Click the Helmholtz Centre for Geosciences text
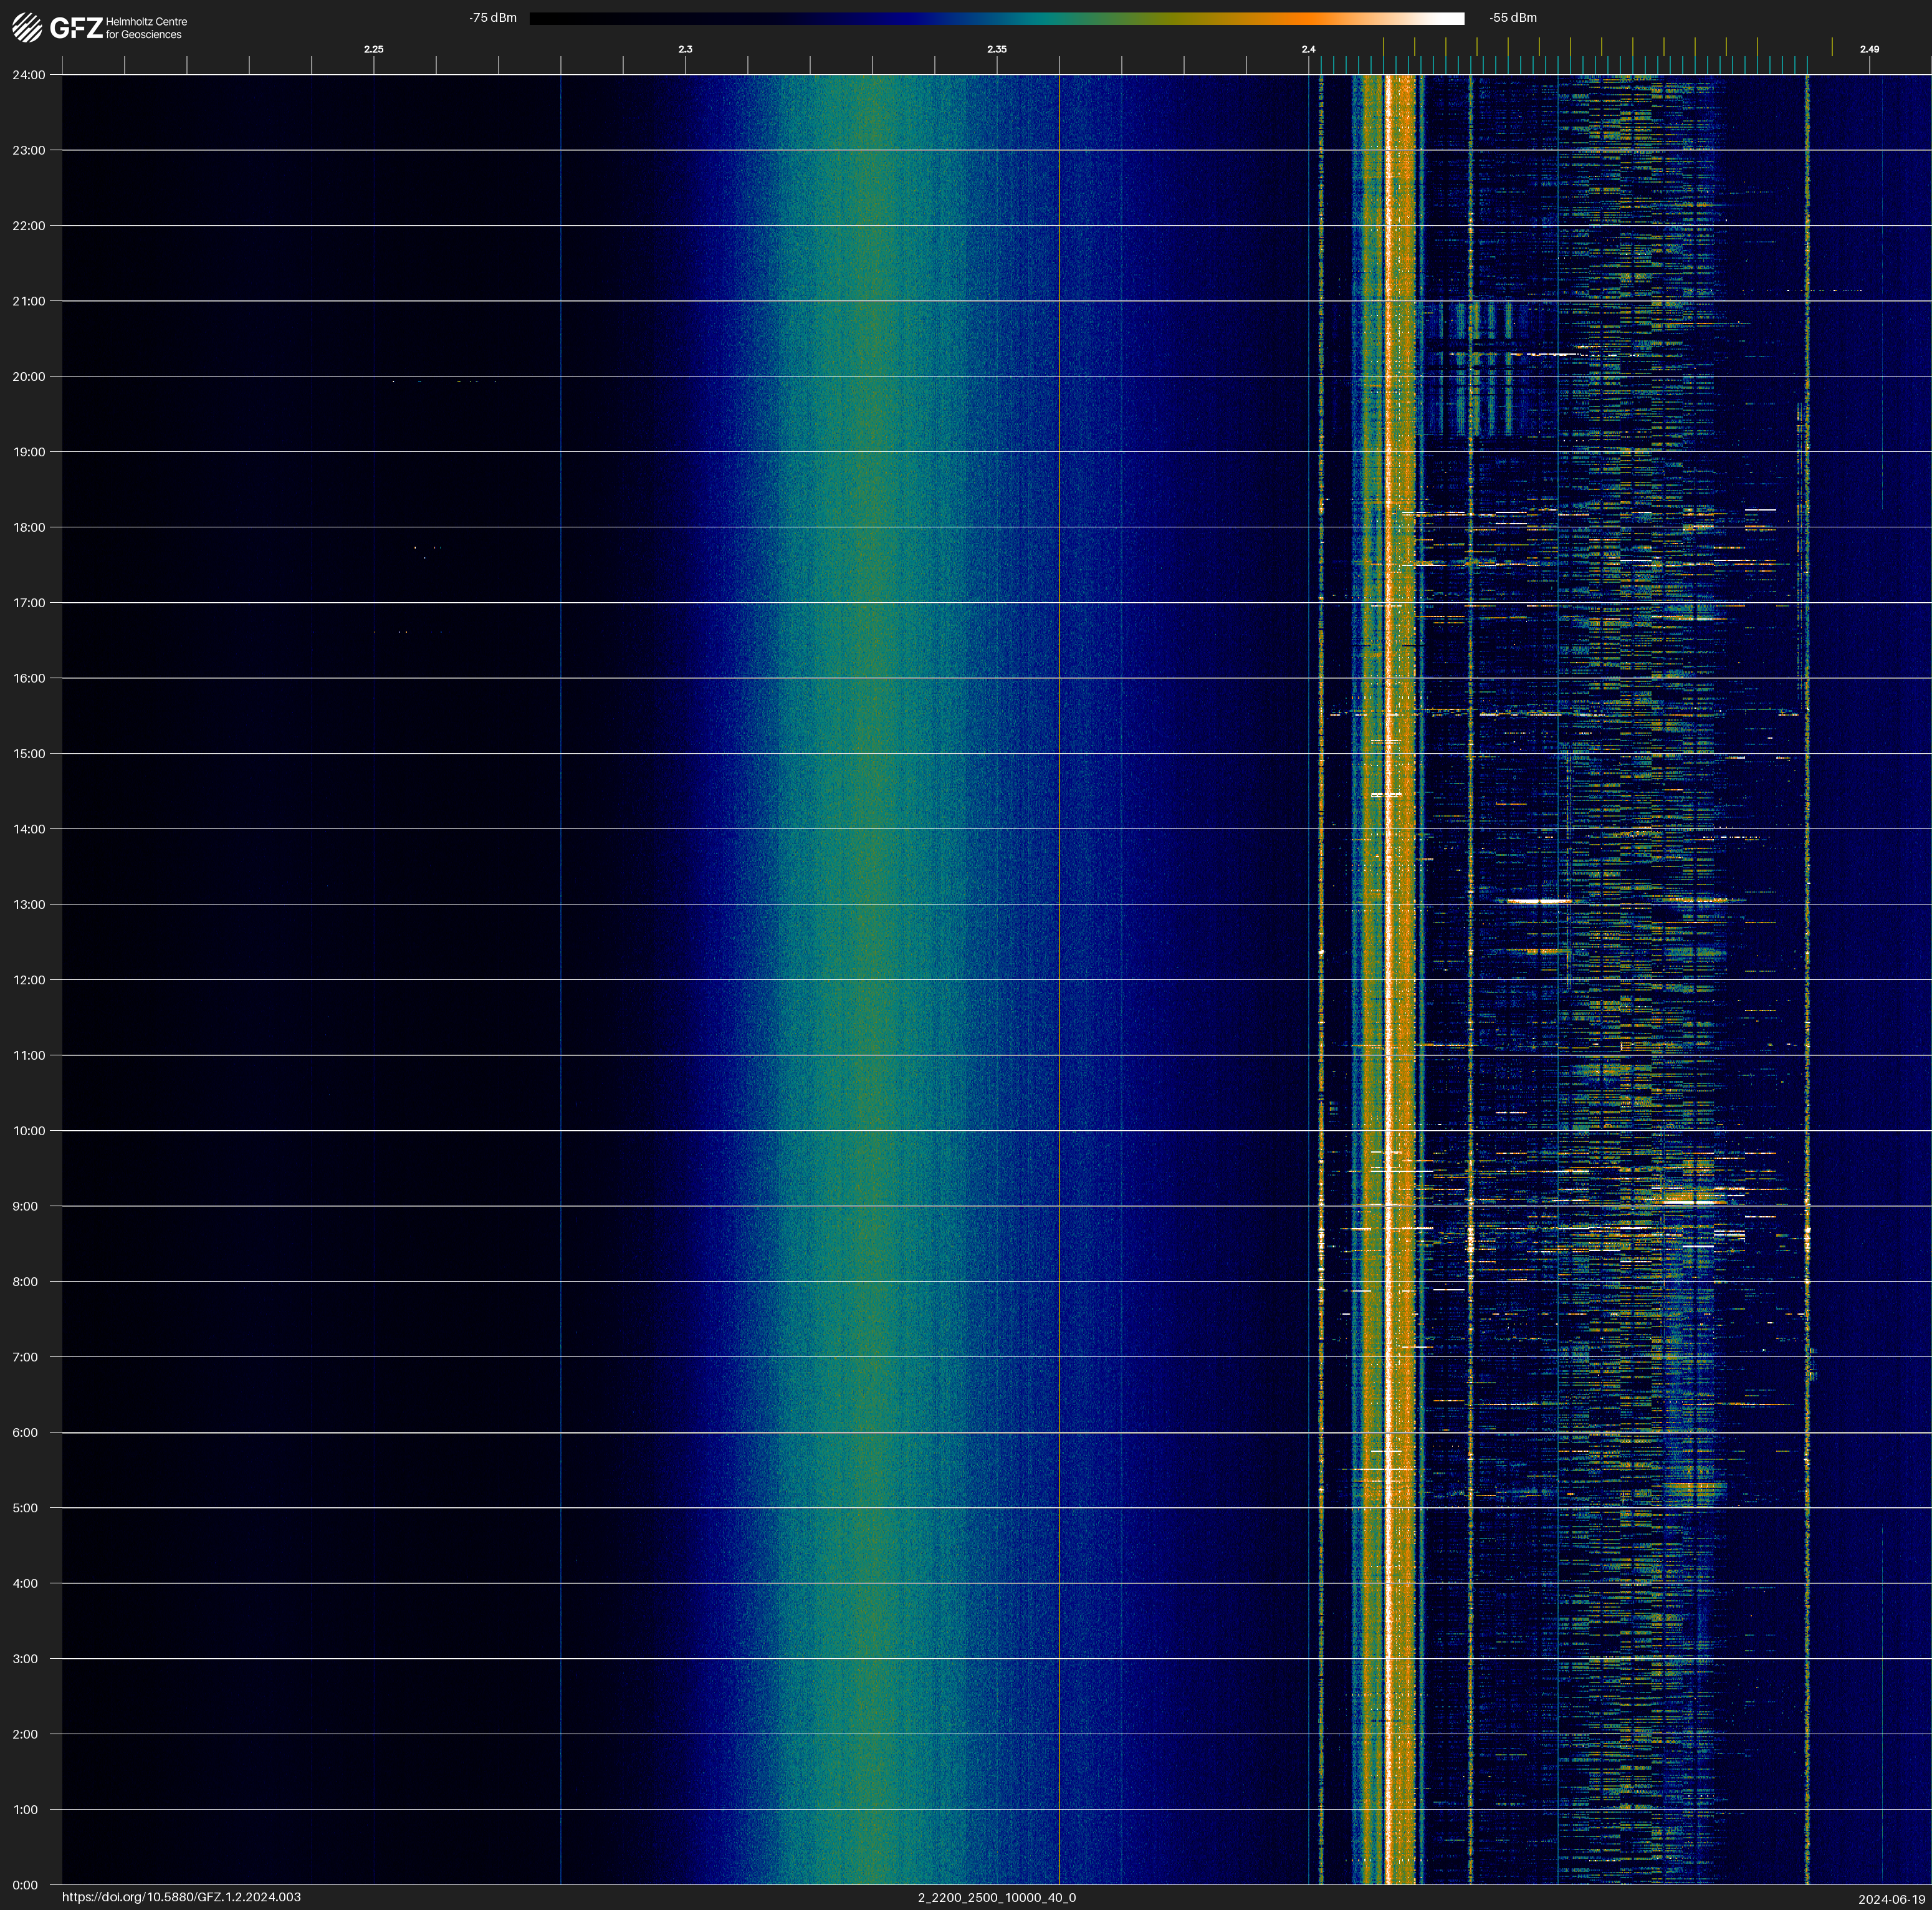Image resolution: width=1932 pixels, height=1910 pixels. pos(146,28)
